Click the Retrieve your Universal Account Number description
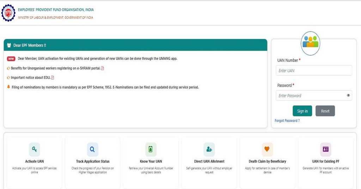This screenshot has width=361, height=189. (x=151, y=170)
